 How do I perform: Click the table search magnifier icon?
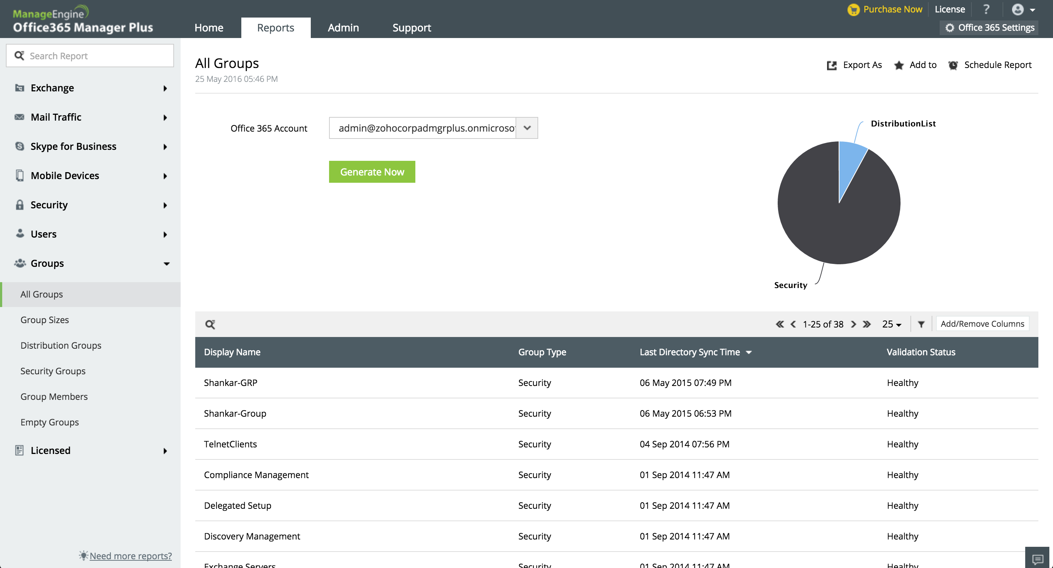pos(210,324)
